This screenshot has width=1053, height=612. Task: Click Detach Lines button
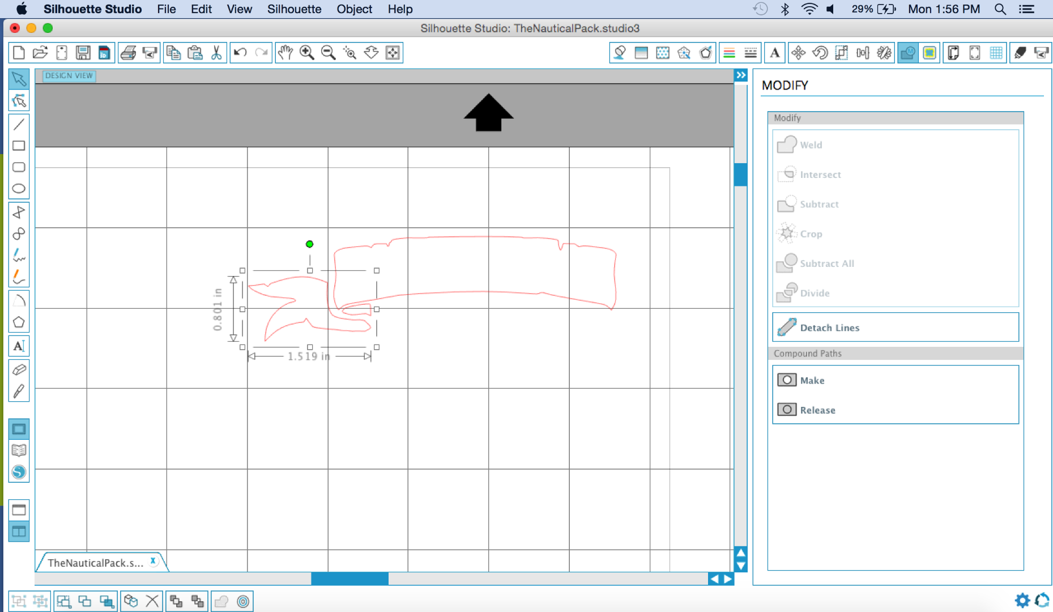[896, 328]
